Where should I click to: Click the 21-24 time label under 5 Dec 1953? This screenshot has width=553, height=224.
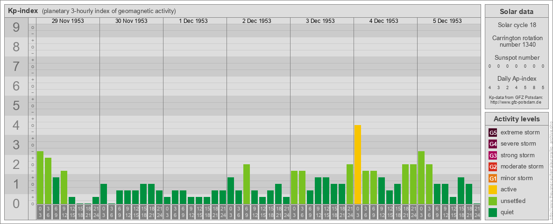point(477,212)
